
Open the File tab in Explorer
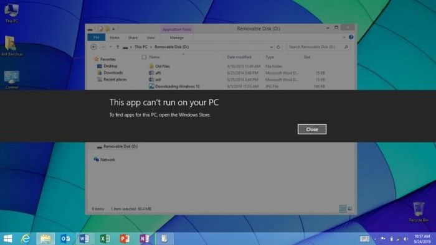click(96, 37)
